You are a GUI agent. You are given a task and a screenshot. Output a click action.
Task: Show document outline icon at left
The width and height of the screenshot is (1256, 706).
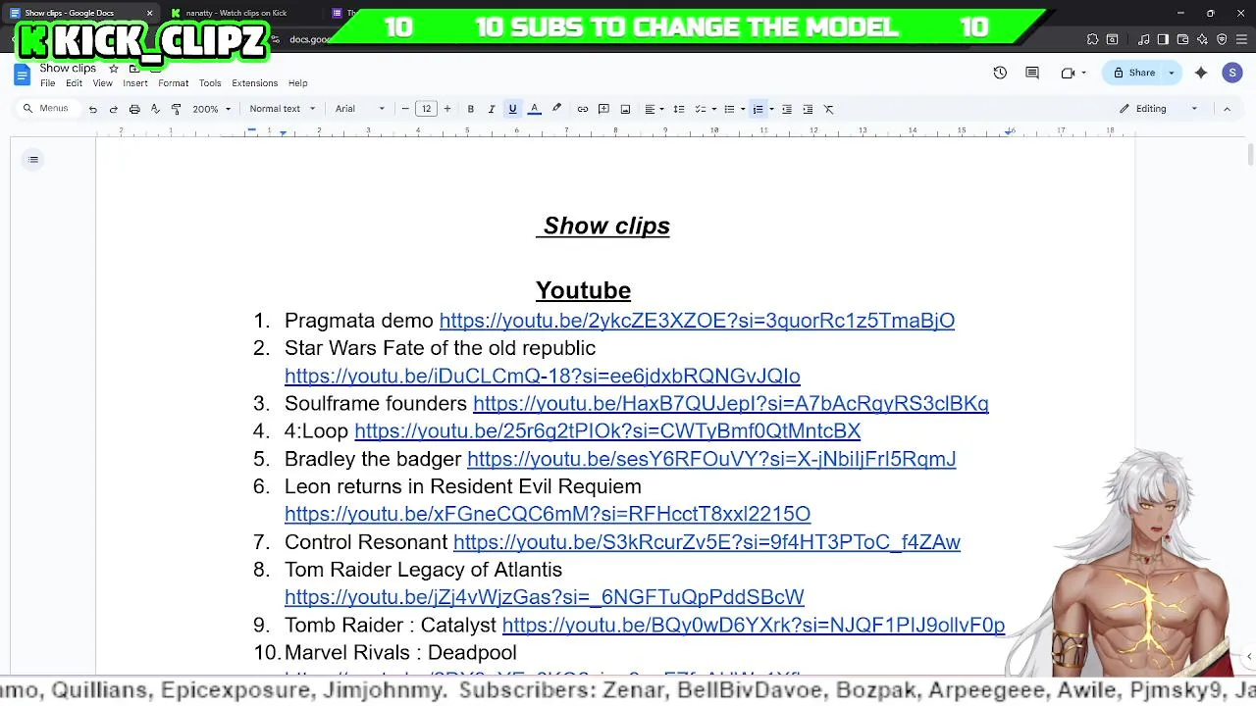tap(33, 160)
